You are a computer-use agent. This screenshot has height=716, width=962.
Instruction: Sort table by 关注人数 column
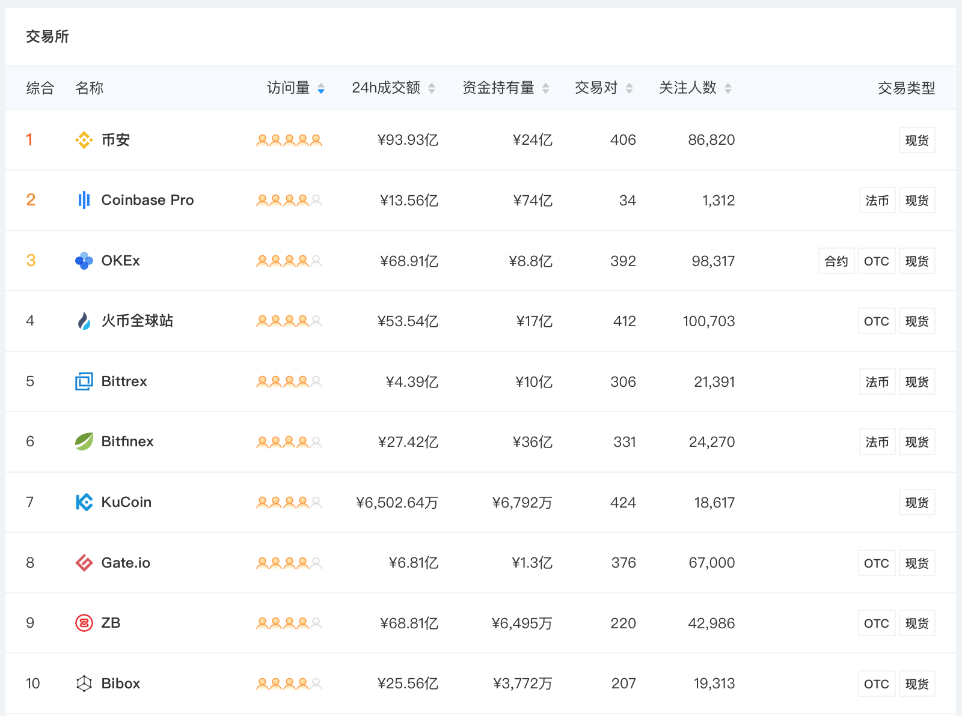point(695,88)
